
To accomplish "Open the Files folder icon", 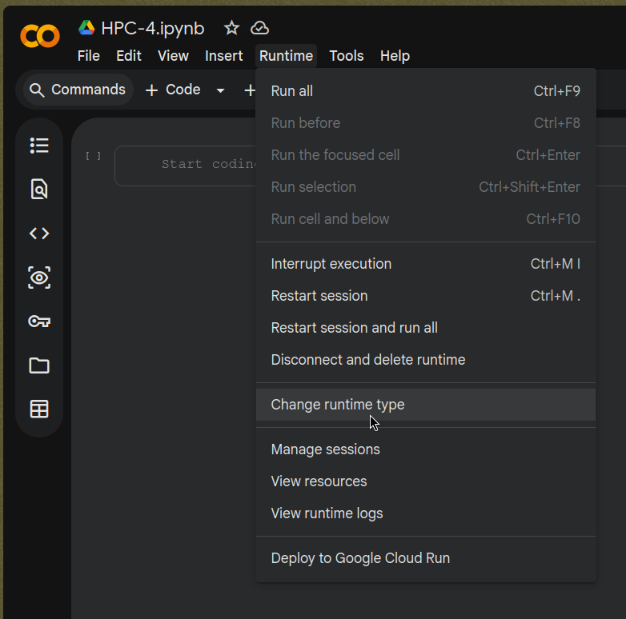I will tap(39, 365).
